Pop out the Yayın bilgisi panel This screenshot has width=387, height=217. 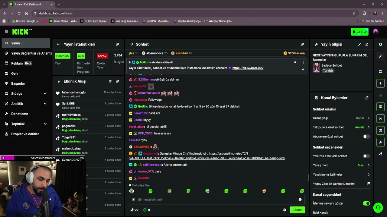pyautogui.click(x=367, y=44)
